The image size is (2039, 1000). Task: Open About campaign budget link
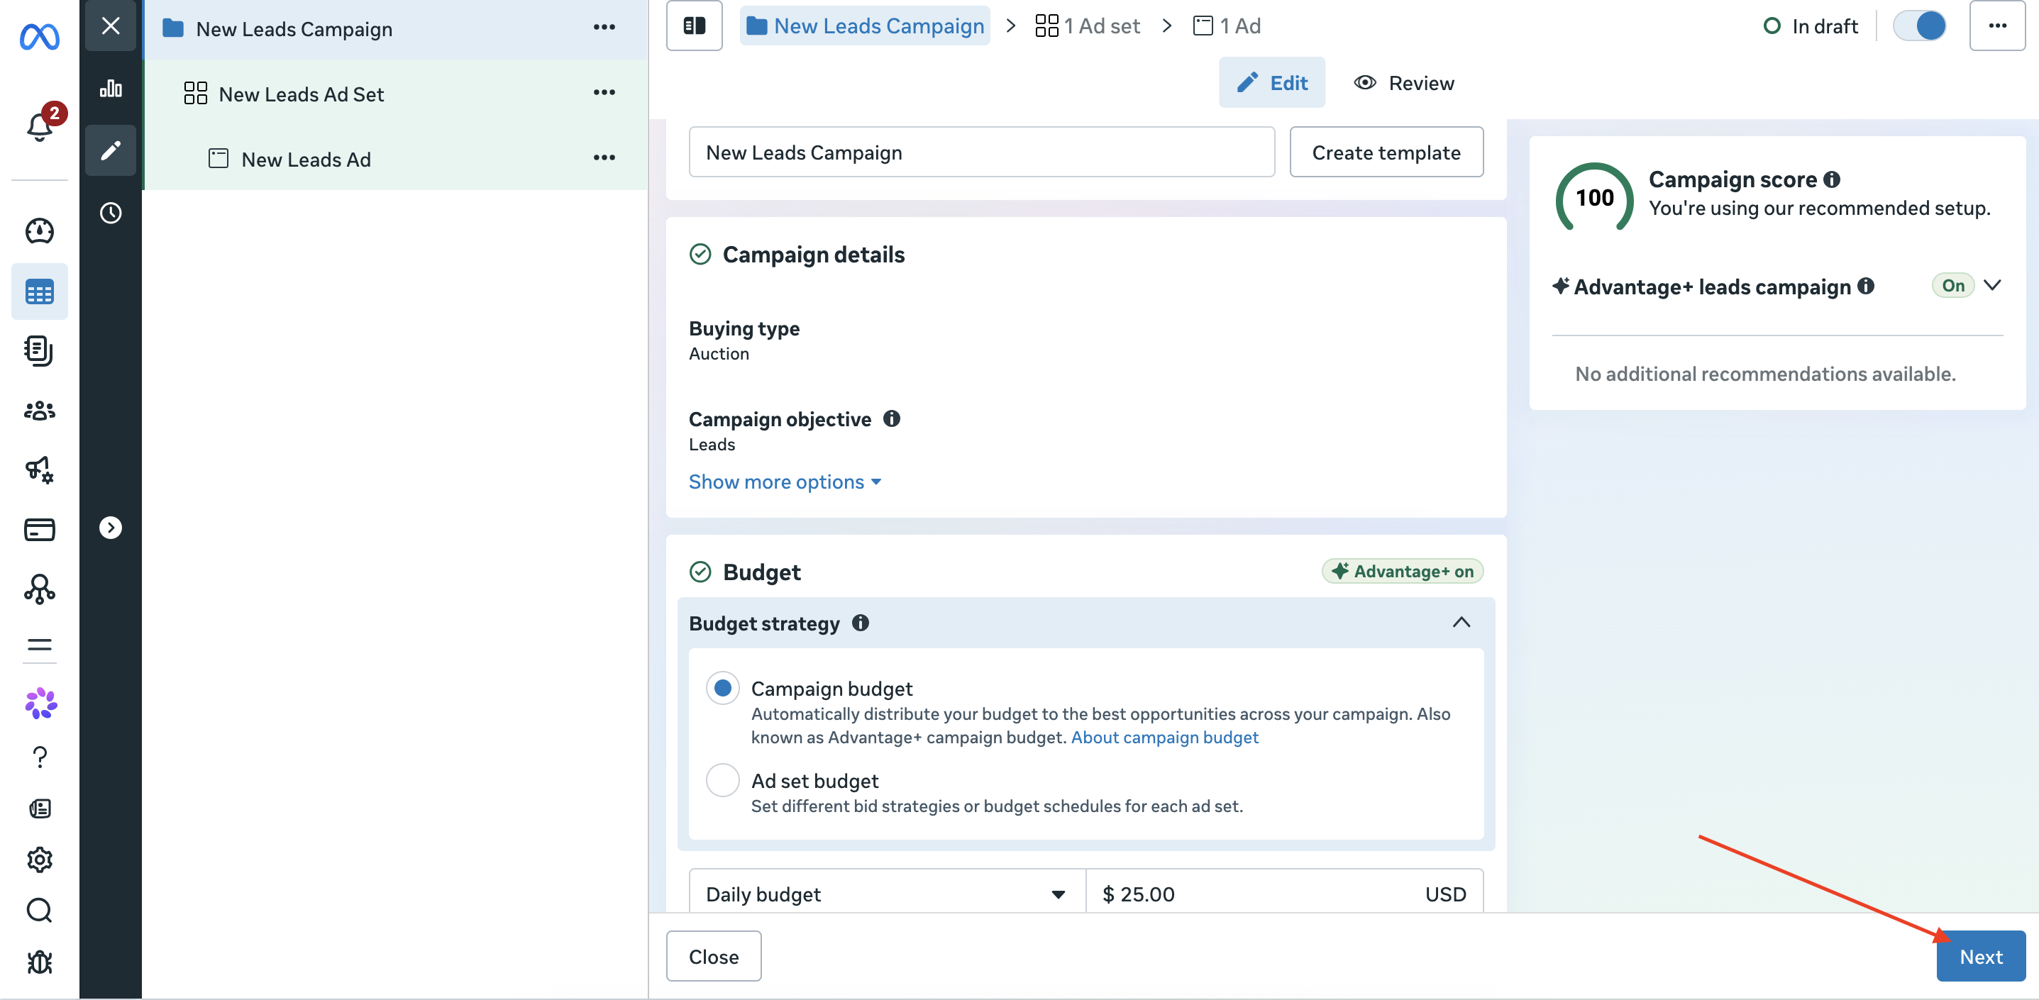(1164, 738)
